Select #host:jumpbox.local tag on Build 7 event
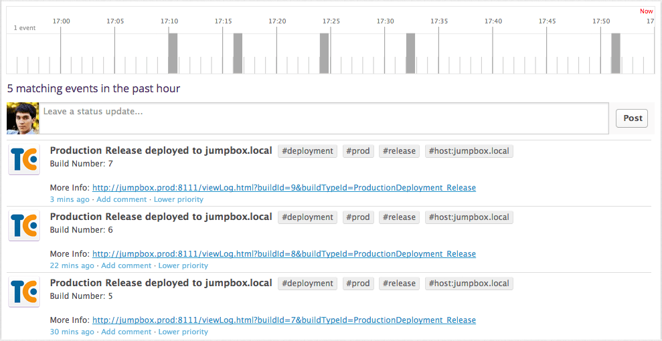662x341 pixels. click(x=469, y=151)
